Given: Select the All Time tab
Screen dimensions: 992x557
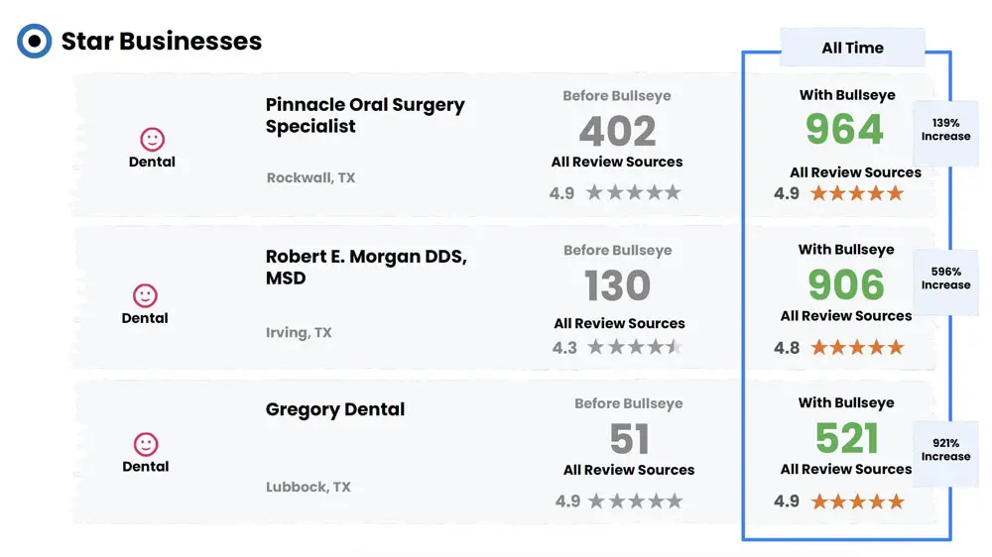Looking at the screenshot, I should [x=852, y=48].
